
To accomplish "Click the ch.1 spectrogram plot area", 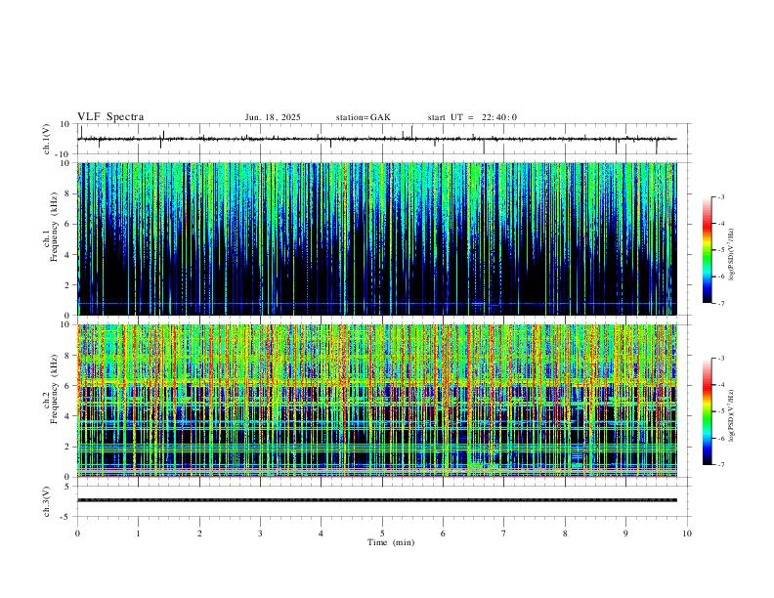I will (x=376, y=238).
